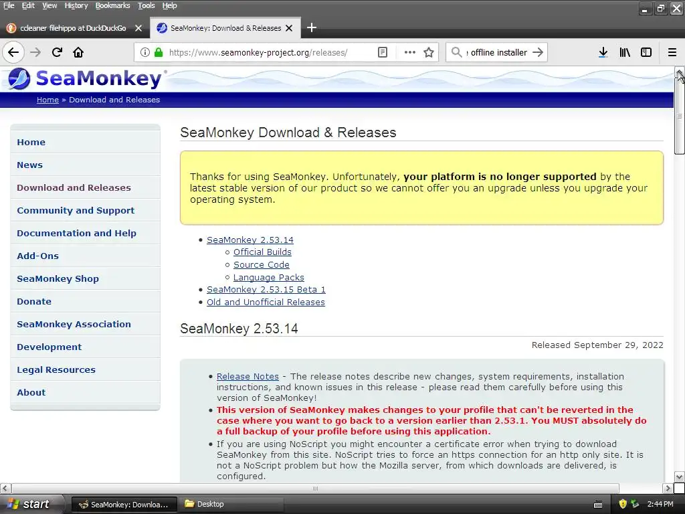Open a new tab with plus button
Image resolution: width=685 pixels, height=514 pixels.
[312, 28]
